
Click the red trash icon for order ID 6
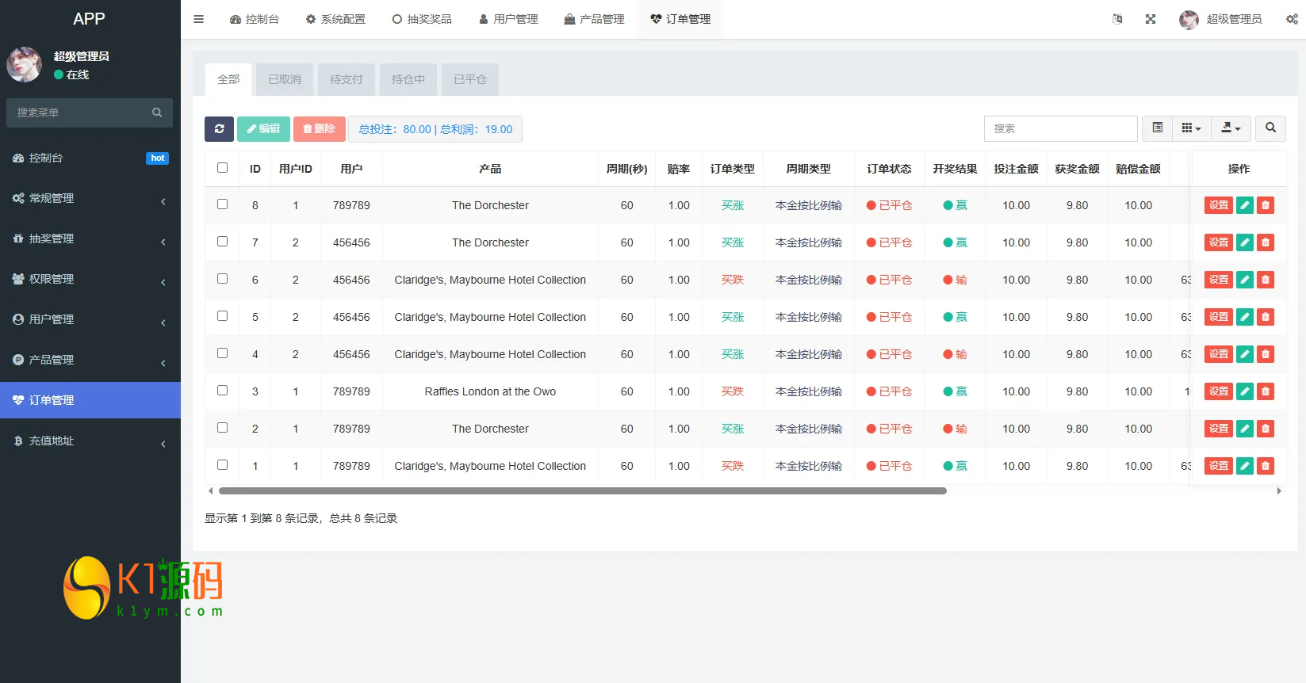point(1266,280)
